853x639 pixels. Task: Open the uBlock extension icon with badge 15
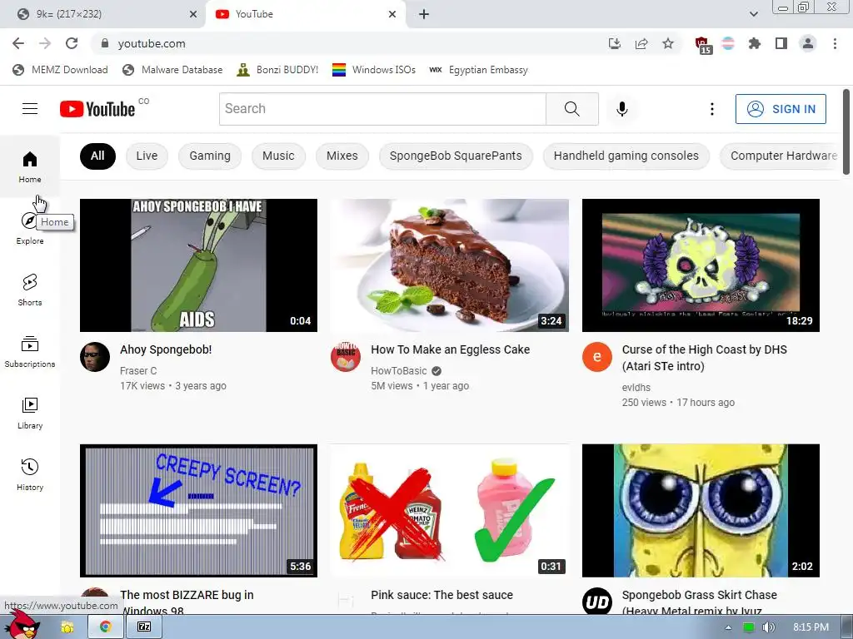(x=702, y=45)
